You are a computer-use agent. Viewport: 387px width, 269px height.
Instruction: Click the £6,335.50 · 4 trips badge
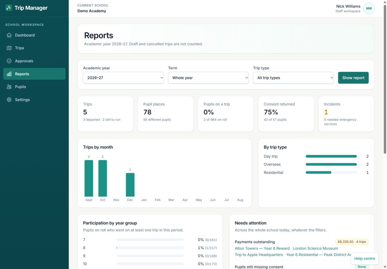point(352,242)
